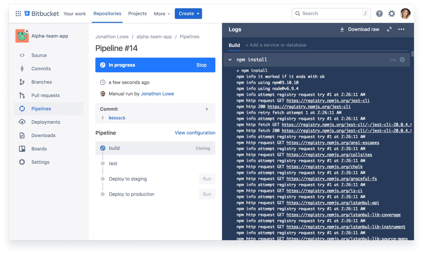Open the registry.npmjs.org/istanbul-api log link

(x=333, y=203)
